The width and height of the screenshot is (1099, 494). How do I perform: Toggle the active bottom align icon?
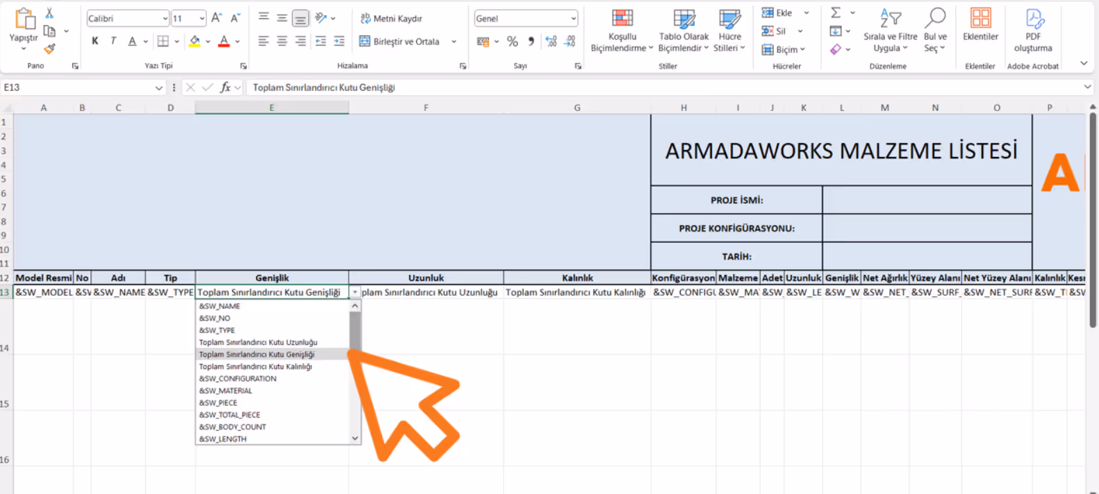300,18
